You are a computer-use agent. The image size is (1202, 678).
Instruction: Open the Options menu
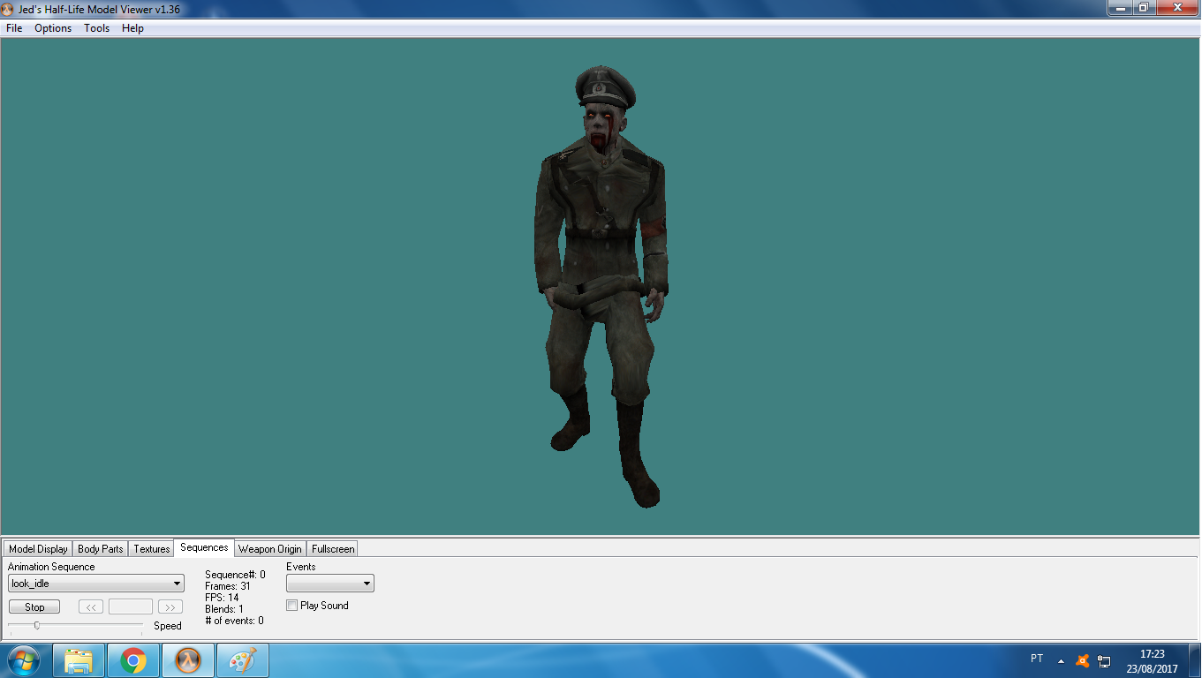click(53, 28)
